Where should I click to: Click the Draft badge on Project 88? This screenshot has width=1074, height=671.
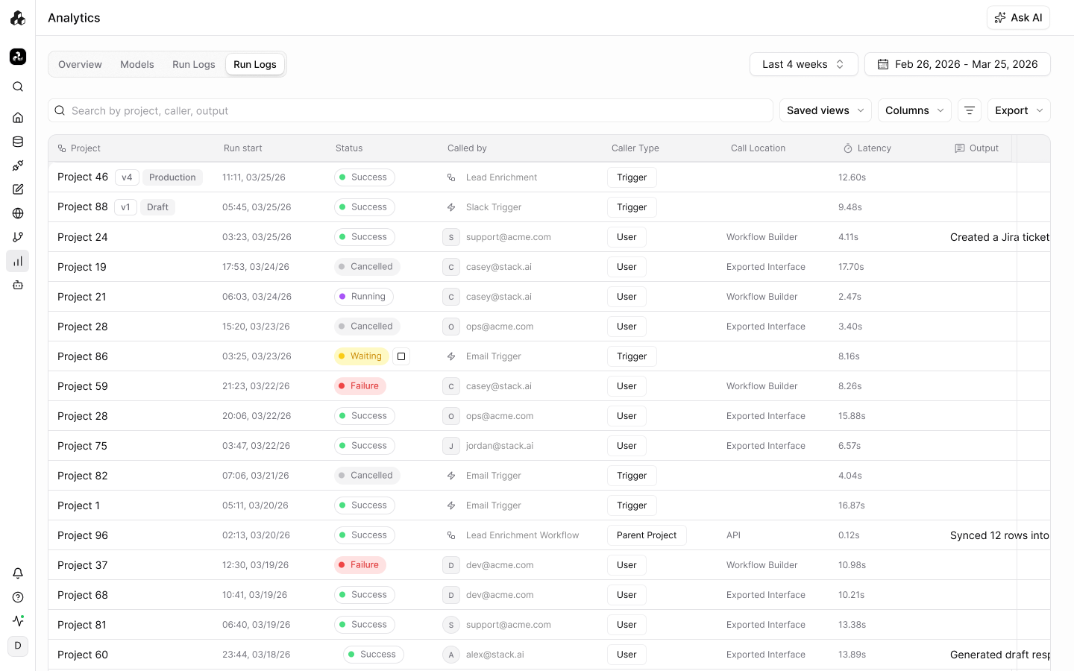tap(157, 207)
